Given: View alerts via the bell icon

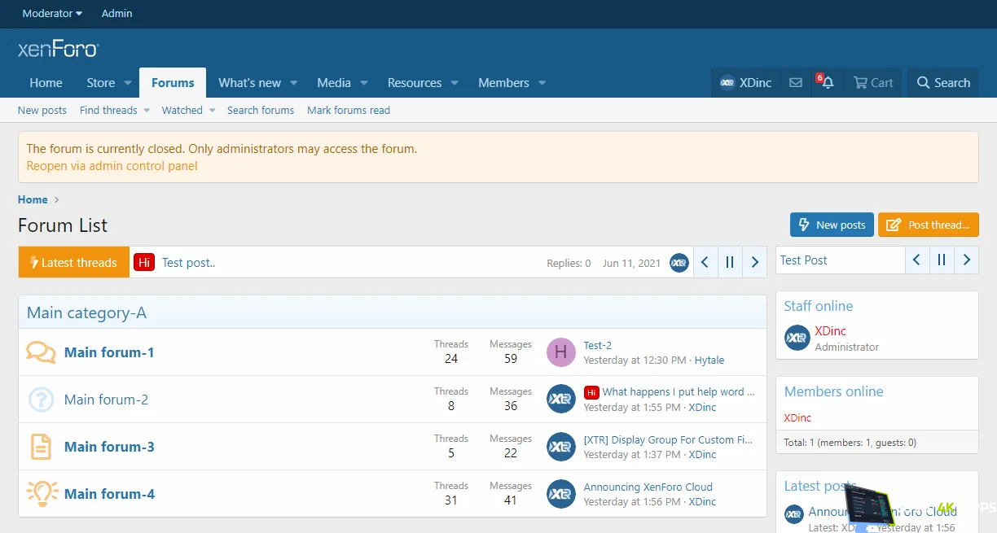Looking at the screenshot, I should click(825, 82).
